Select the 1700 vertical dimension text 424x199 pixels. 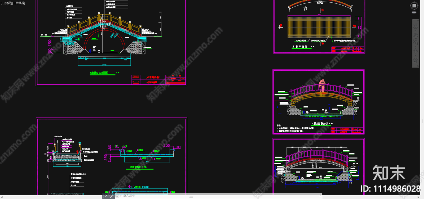pos(50,43)
